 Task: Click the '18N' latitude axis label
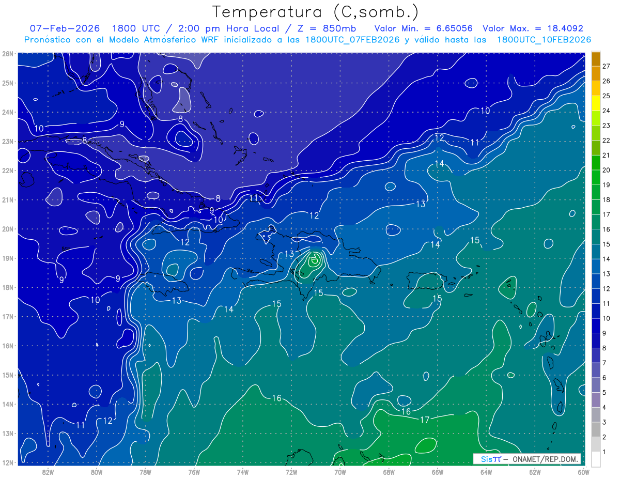click(8, 287)
